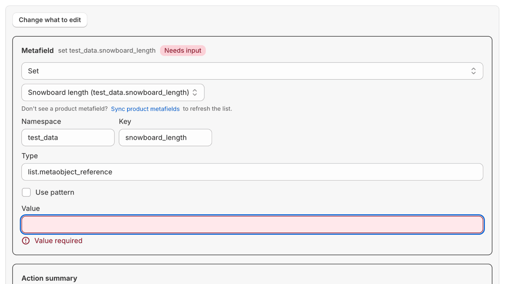The width and height of the screenshot is (506, 284).
Task: Click the Key field showing snowboard_length
Action: click(x=165, y=138)
